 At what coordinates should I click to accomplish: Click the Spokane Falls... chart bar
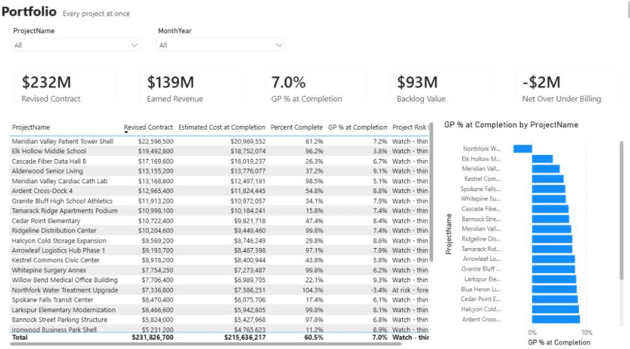coord(549,189)
